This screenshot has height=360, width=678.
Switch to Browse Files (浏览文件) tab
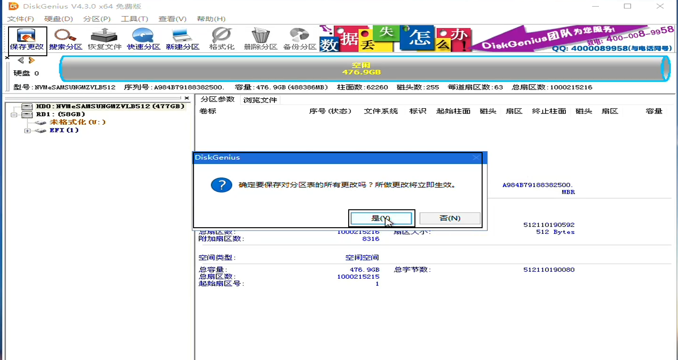(260, 100)
